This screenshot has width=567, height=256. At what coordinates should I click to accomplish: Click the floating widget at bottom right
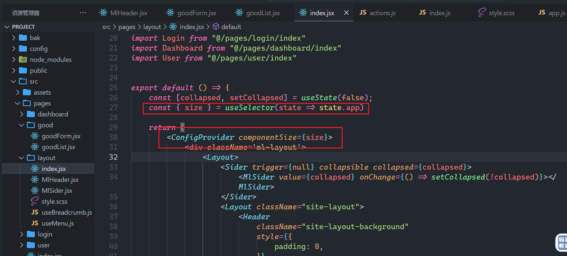click(561, 242)
